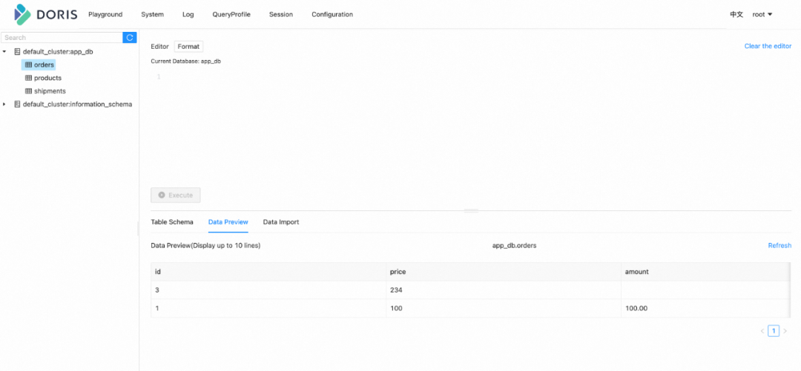Click the shipments table icon
This screenshot has height=371, width=801.
pos(29,91)
